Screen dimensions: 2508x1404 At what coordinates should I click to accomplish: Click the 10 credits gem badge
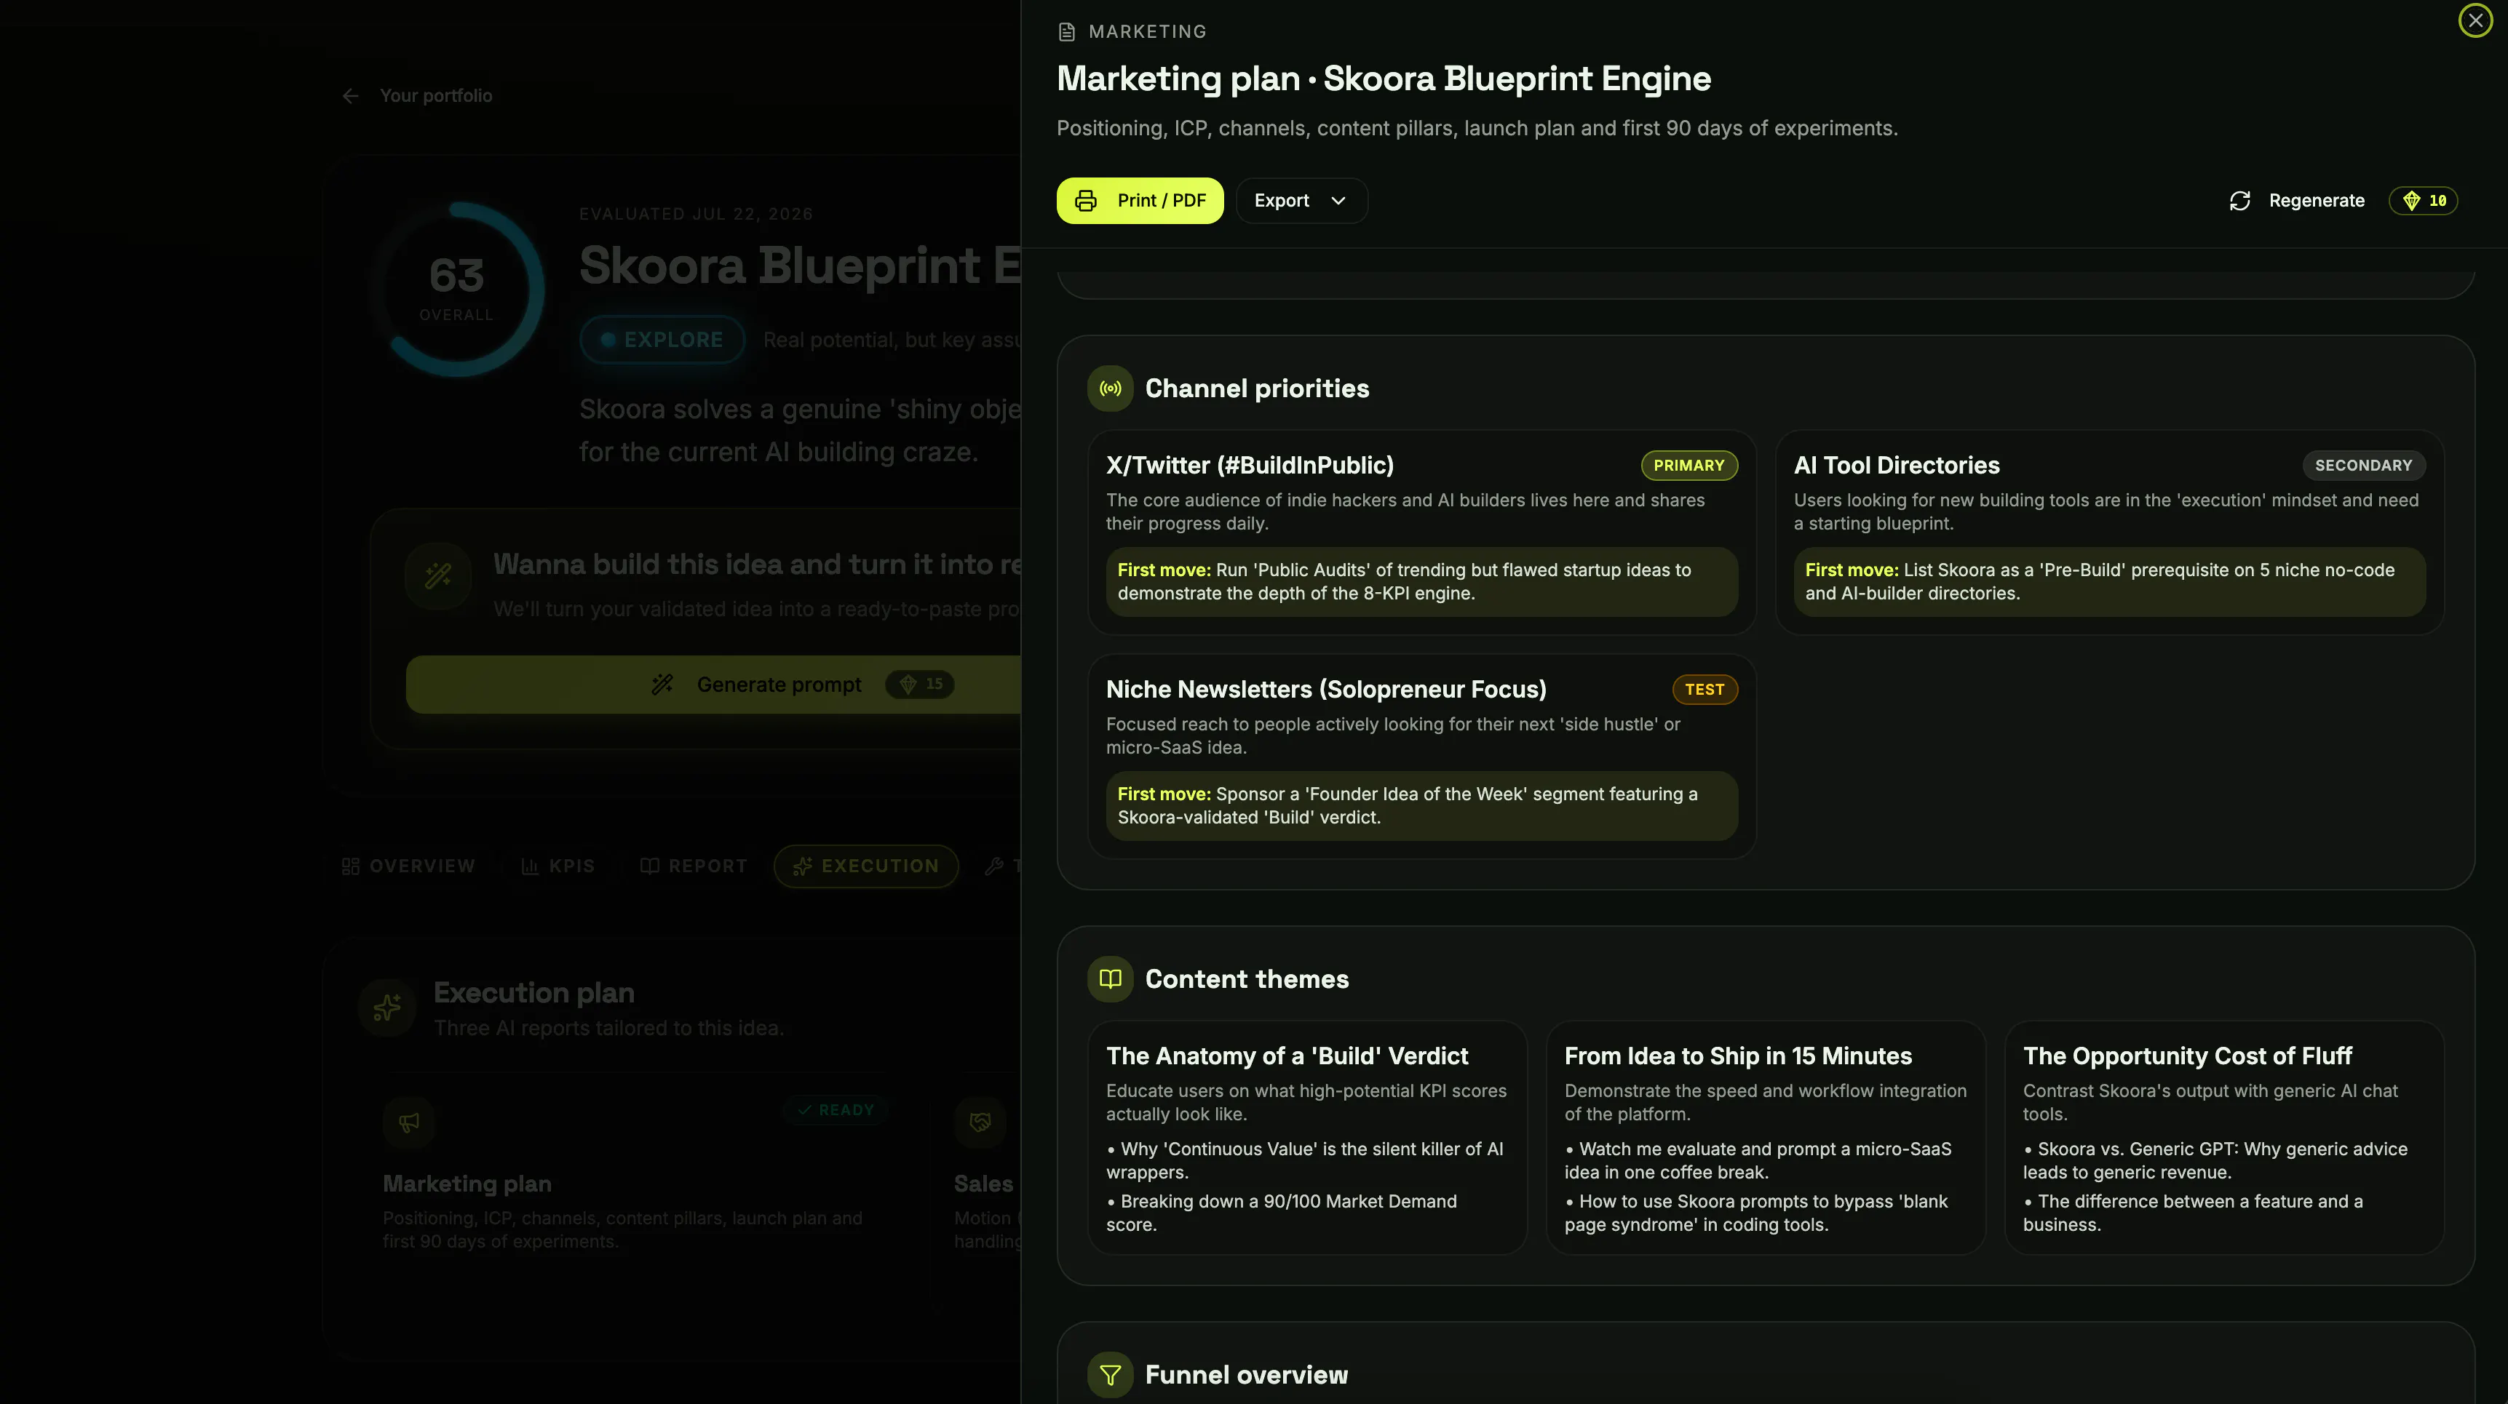point(2424,201)
